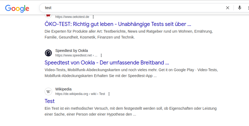Open the three-dot menu beside speedtest.net URL

click(101, 55)
